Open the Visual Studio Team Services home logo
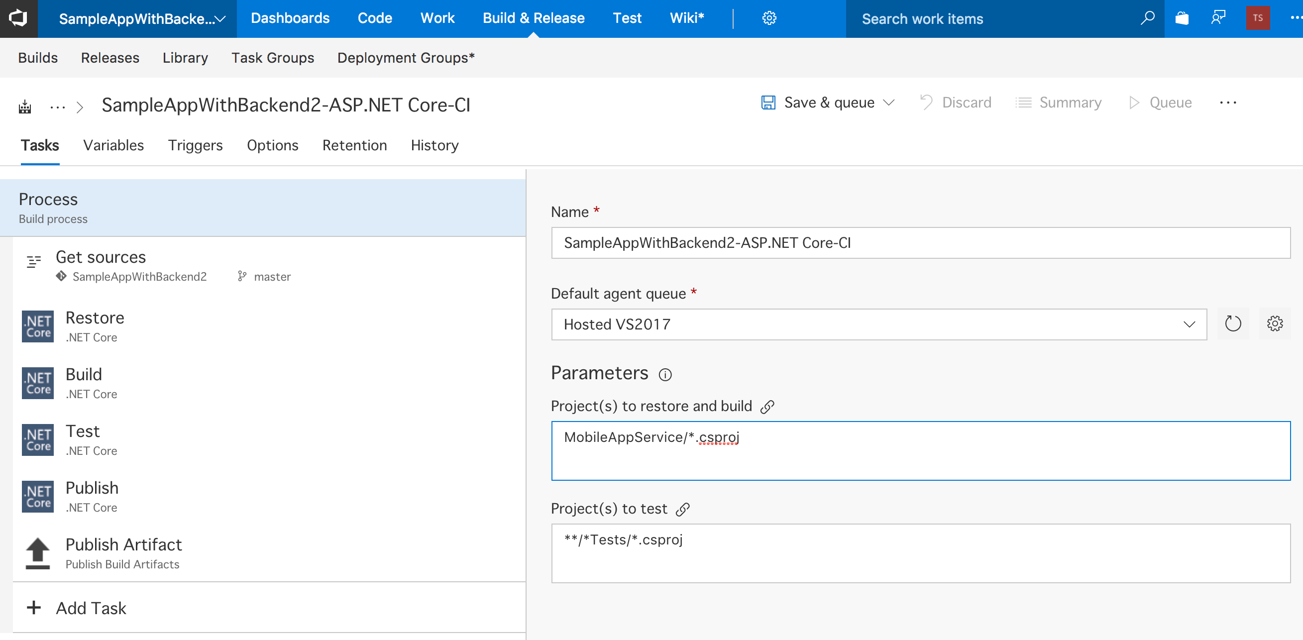Image resolution: width=1303 pixels, height=640 pixels. click(x=18, y=18)
